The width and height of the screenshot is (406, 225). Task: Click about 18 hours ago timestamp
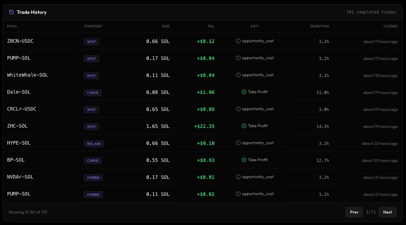point(380,76)
